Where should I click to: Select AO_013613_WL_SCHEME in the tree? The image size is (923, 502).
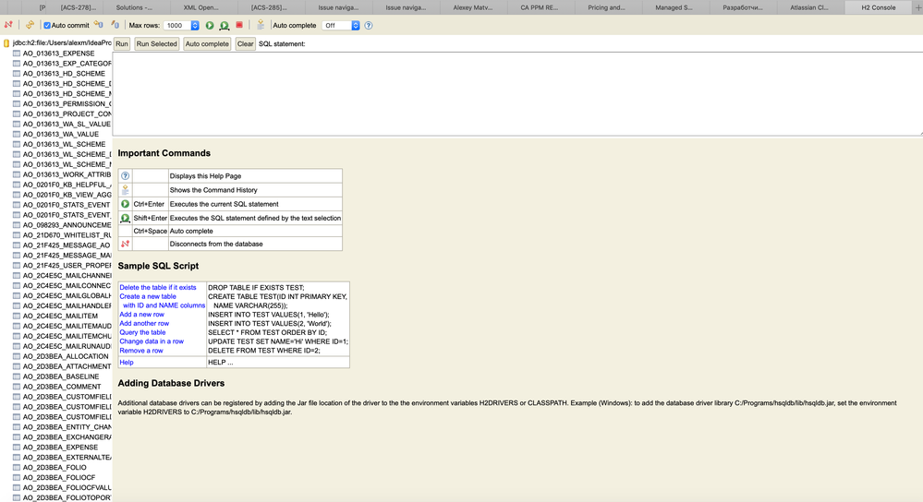64,144
